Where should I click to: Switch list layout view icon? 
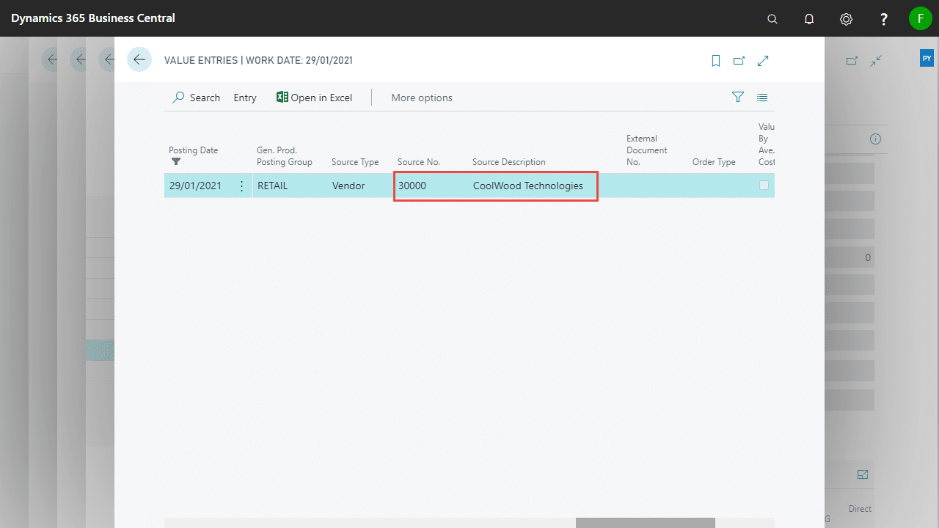[762, 97]
